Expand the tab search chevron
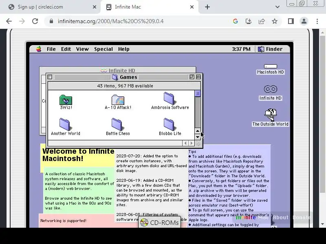The height and width of the screenshot is (244, 326). (x=278, y=7)
